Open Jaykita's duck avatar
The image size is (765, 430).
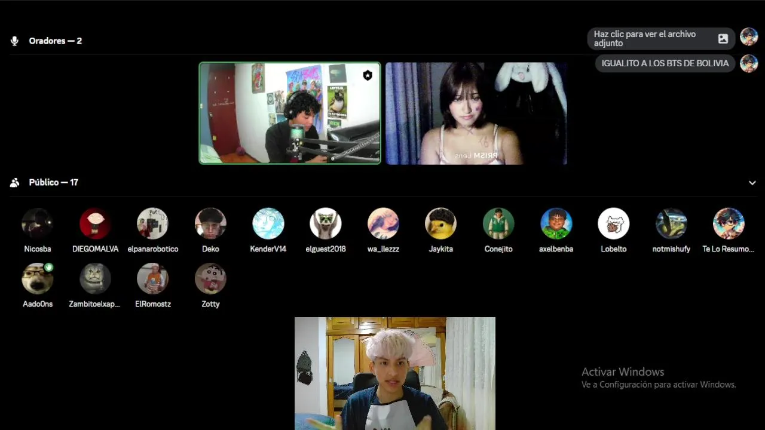point(440,223)
